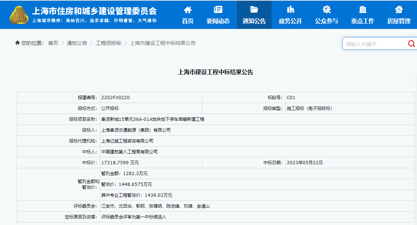This screenshot has height=225, width=417.
Task: Click the winning bidder 中国建筑第八工程局有限公司 cell
Action: [129, 152]
